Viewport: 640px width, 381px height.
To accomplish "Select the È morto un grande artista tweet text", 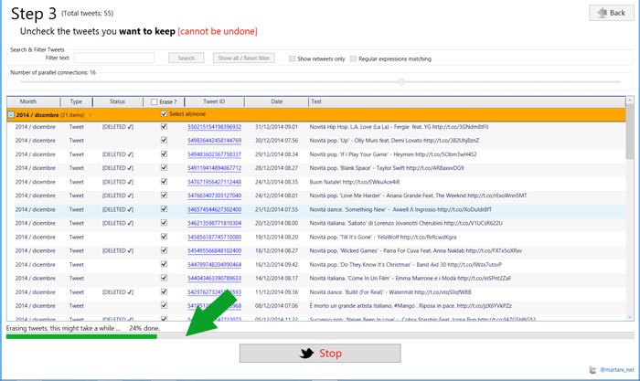I will [411, 305].
